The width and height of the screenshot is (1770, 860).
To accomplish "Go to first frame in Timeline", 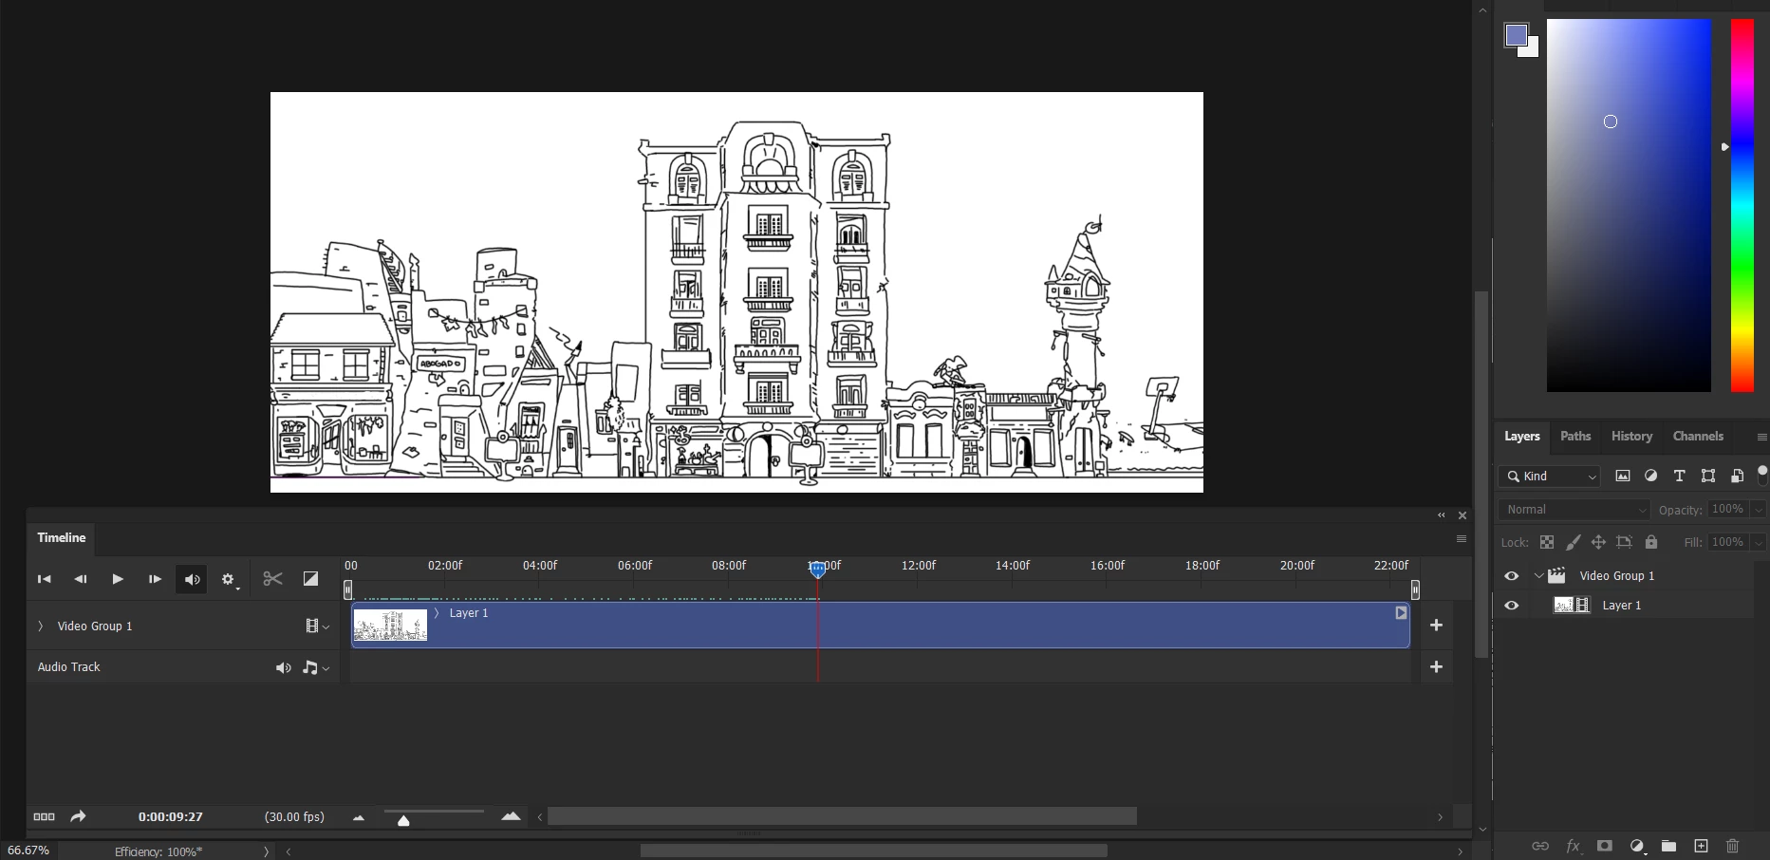I will pyautogui.click(x=44, y=579).
